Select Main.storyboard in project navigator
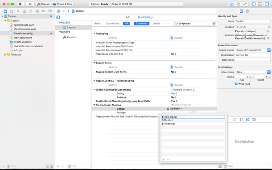 click(x=23, y=38)
